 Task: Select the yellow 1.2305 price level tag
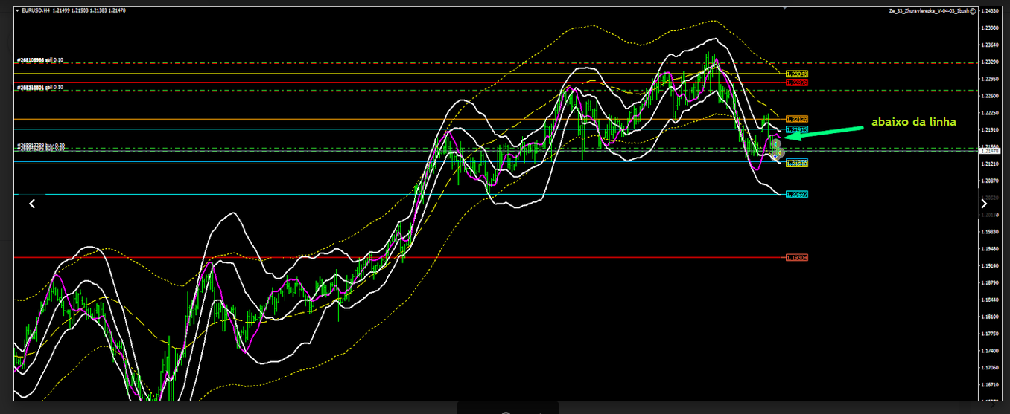[797, 74]
